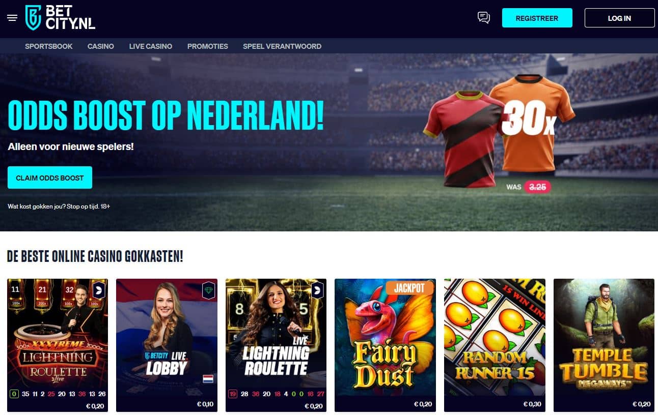Open Speel Verantwoord page
This screenshot has height=416, width=658.
pos(282,46)
